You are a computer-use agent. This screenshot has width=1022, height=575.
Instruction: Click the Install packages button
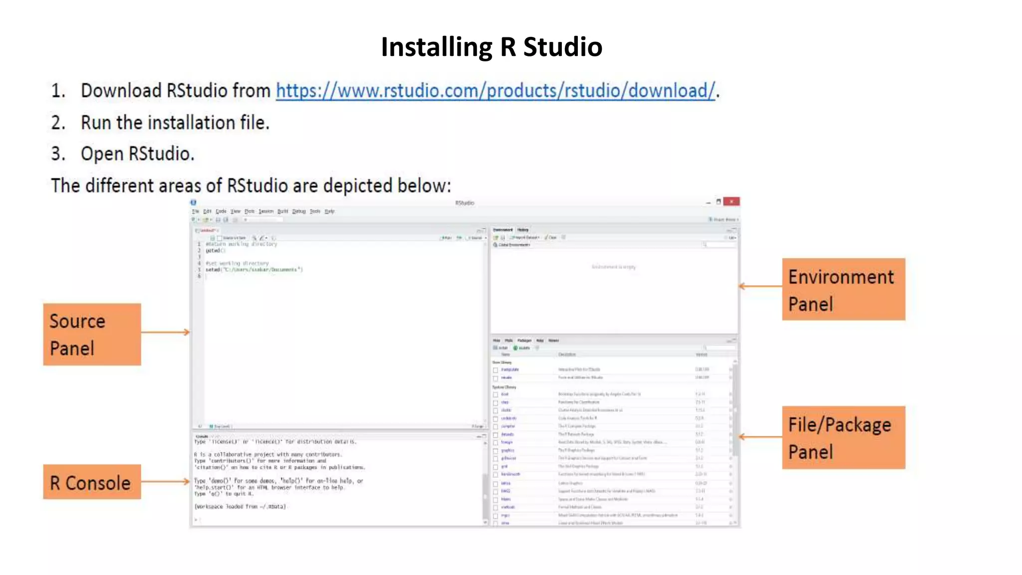click(500, 348)
